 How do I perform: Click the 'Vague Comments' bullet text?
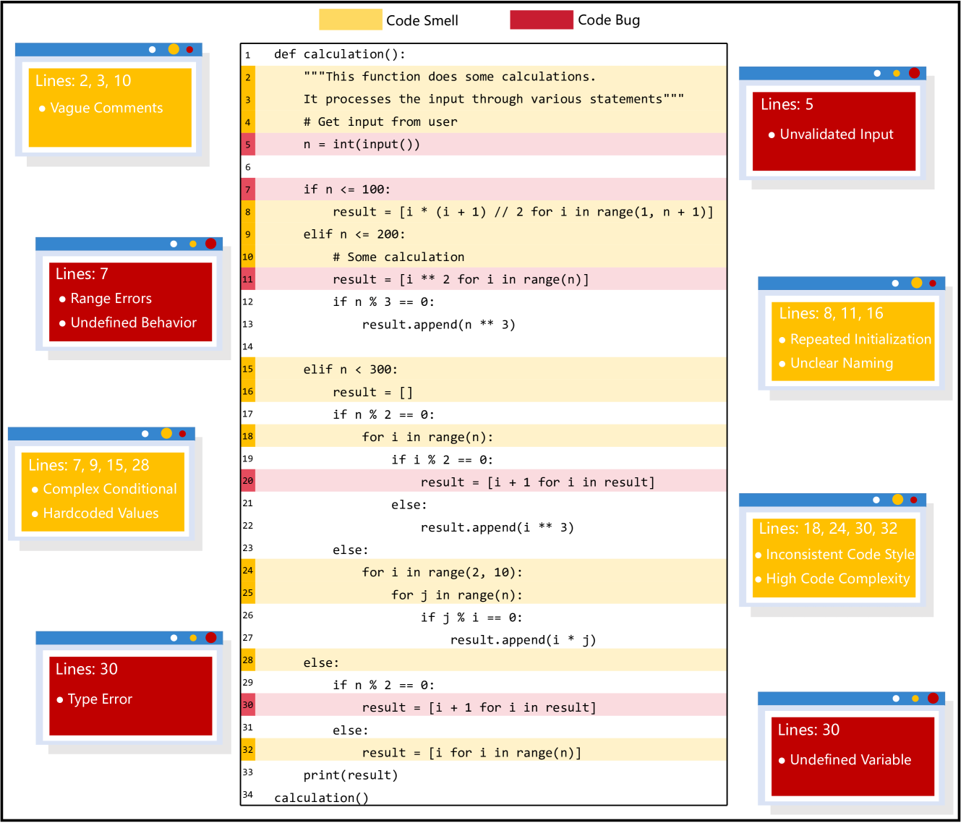106,108
